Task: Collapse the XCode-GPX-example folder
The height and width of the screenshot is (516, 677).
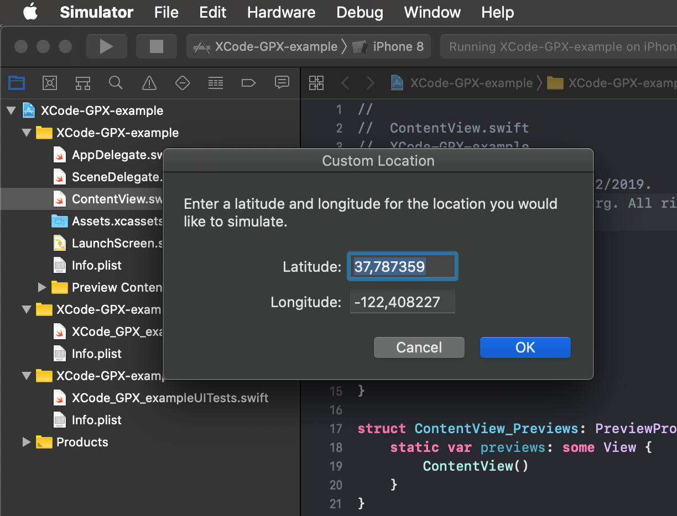Action: coord(25,133)
